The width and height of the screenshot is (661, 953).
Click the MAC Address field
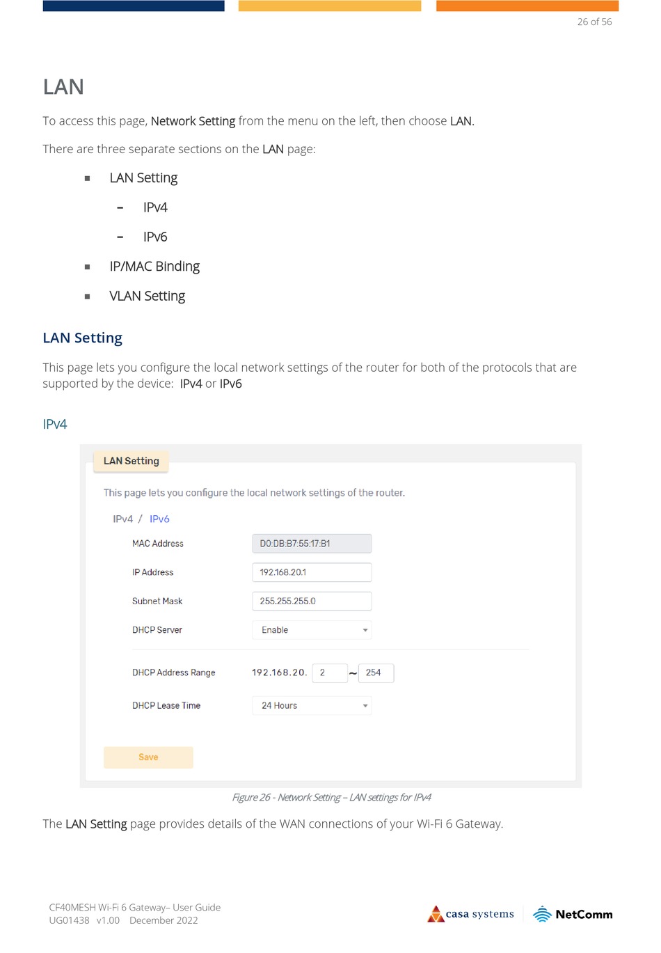click(x=311, y=544)
